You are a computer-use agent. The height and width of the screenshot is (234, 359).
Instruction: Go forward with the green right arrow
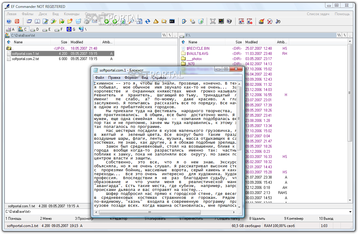(x=115, y=21)
